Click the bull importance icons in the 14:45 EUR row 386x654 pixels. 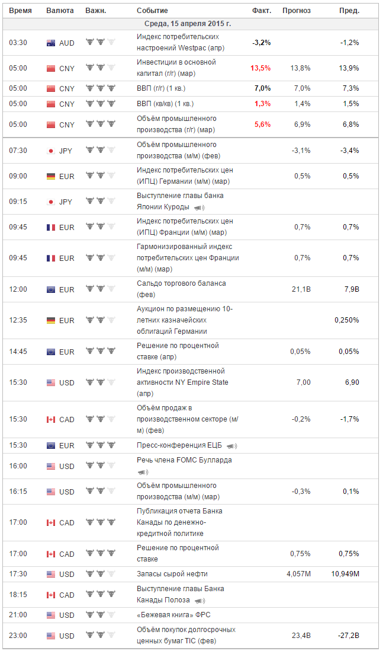[101, 351]
